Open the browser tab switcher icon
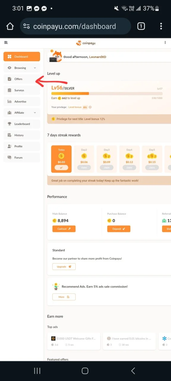The width and height of the screenshot is (171, 381). pos(141,26)
